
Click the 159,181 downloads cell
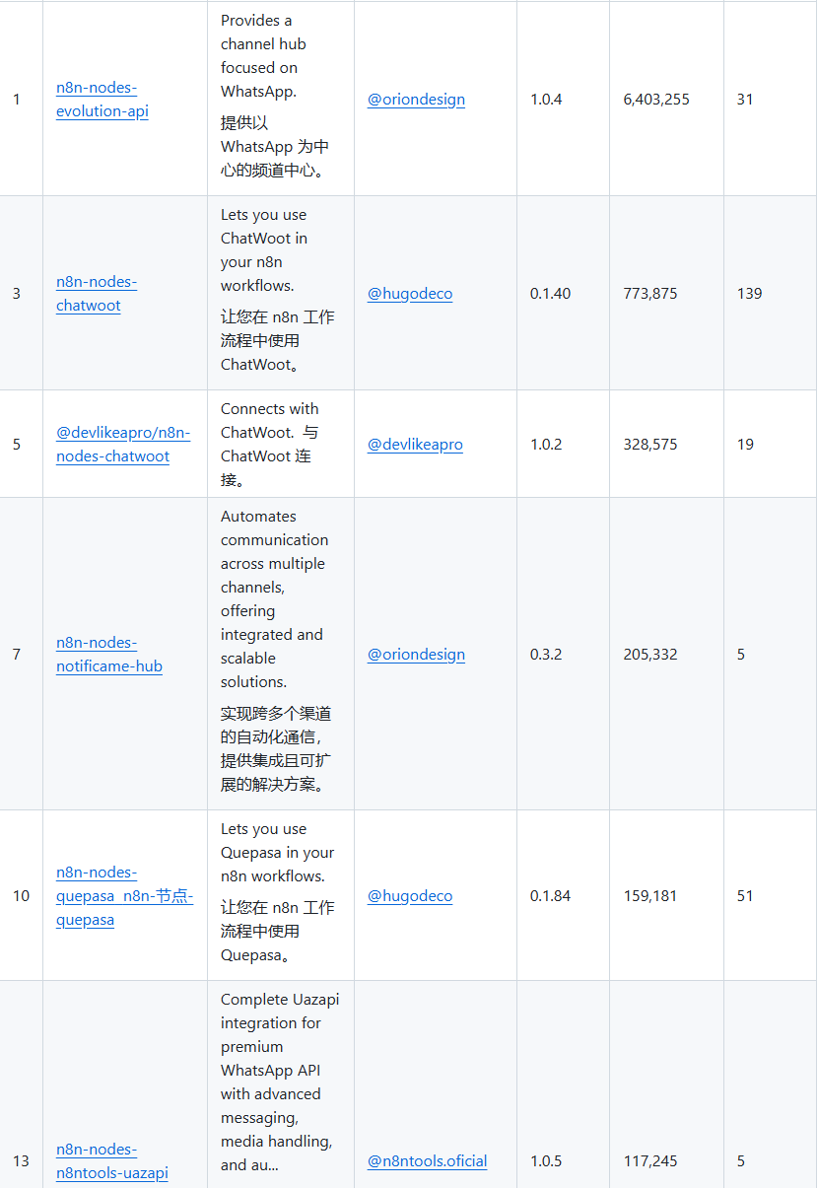pyautogui.click(x=650, y=896)
